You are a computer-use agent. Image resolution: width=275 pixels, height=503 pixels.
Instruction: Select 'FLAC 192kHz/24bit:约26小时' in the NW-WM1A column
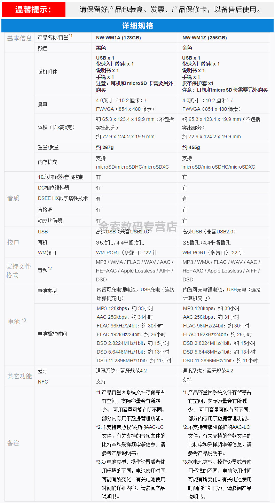tap(131, 334)
